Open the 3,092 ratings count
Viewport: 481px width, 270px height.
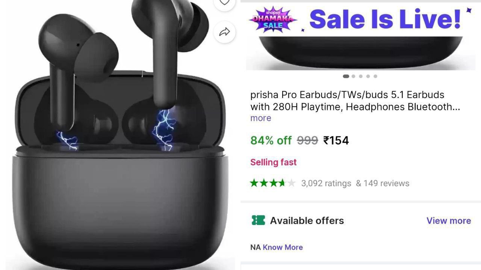326,183
